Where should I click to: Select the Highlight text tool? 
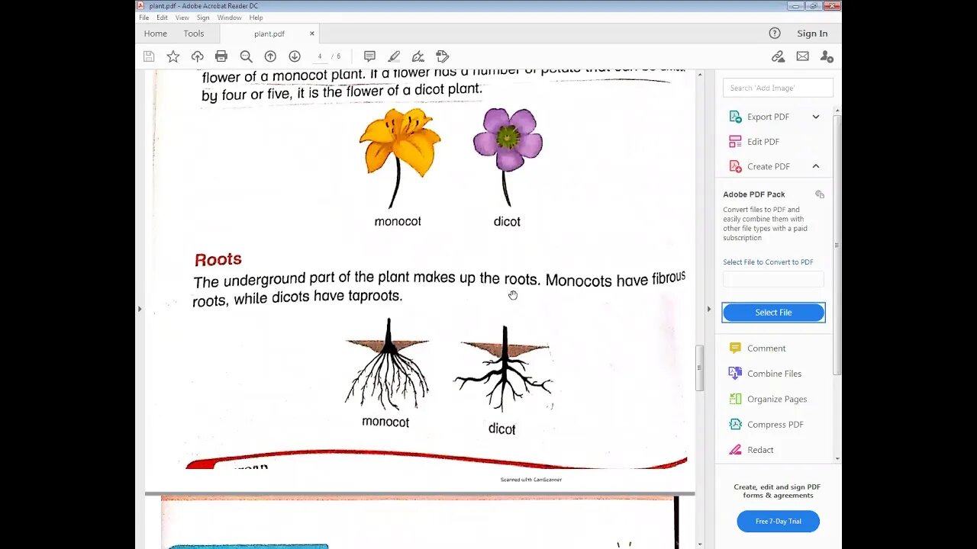tap(394, 56)
